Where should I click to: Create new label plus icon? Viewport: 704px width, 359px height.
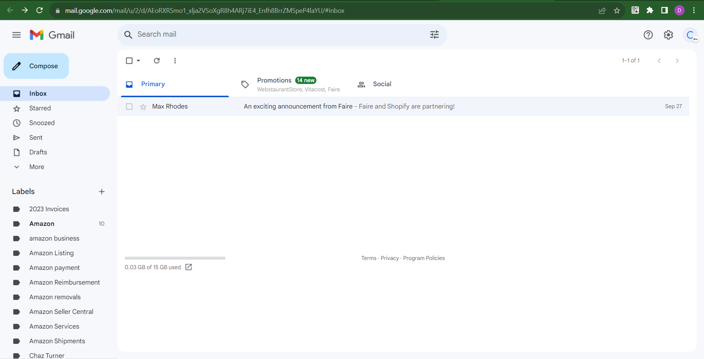click(x=102, y=191)
